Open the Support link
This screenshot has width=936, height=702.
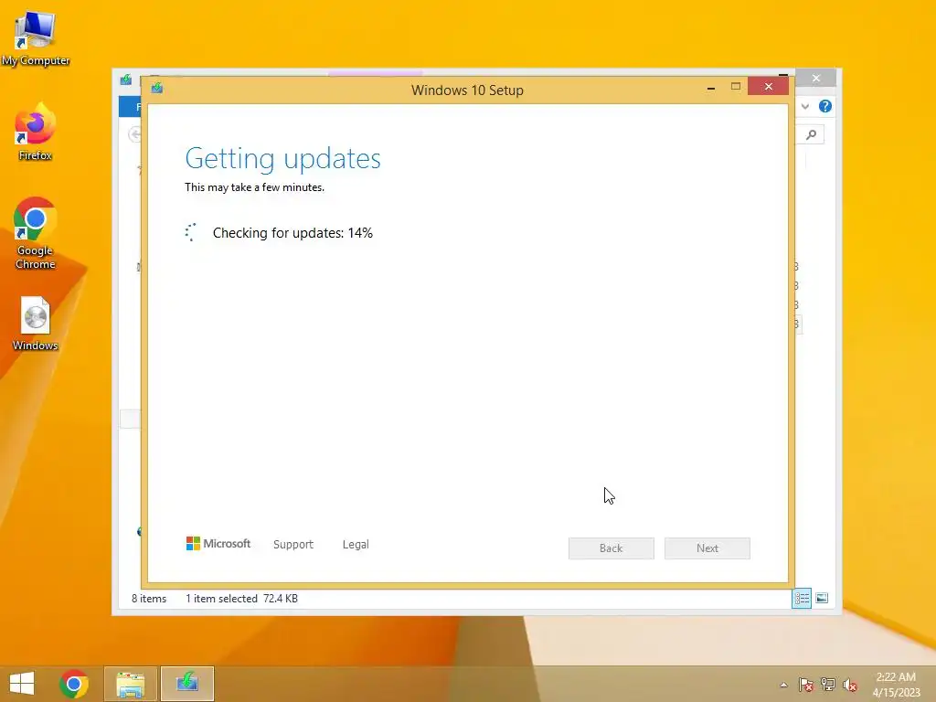293,545
